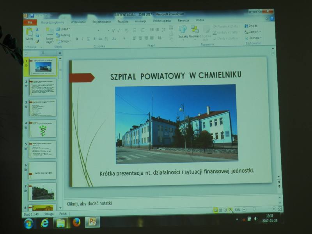This screenshot has height=234, width=312.
Task: Click the notes field Kliknij, aby dodać notatki
Action: (x=89, y=204)
